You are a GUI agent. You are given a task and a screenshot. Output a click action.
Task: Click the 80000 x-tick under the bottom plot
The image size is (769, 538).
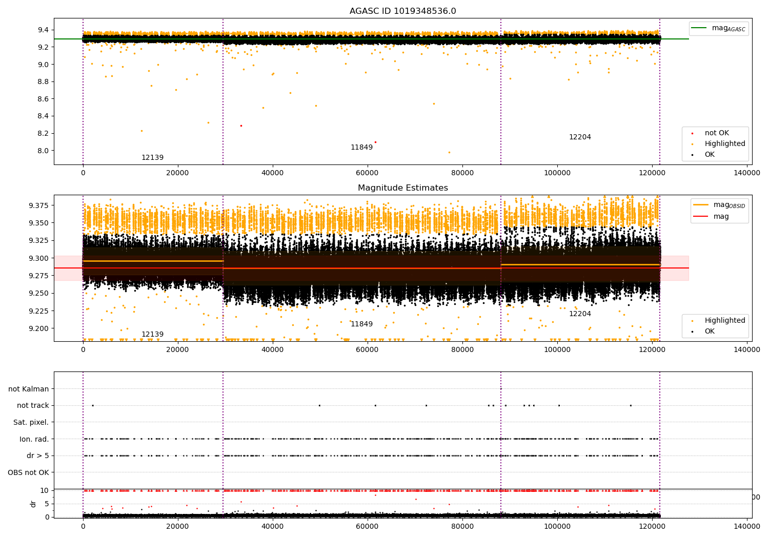tap(462, 527)
